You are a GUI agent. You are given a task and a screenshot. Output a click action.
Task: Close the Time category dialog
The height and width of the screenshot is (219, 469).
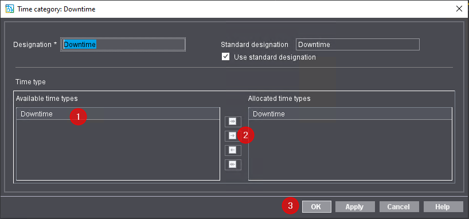[x=459, y=9]
